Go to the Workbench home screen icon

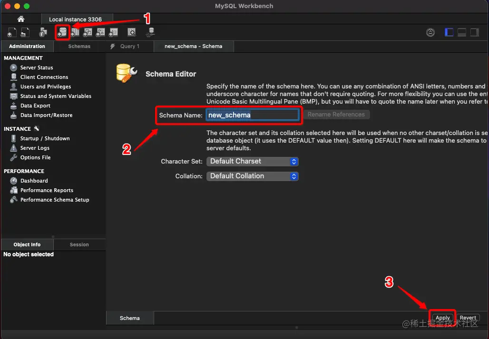(x=21, y=19)
